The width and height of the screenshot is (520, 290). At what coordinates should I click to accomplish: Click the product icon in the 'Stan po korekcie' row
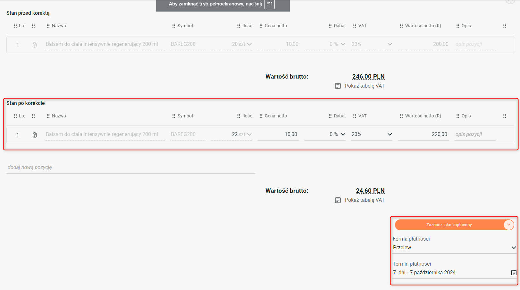point(35,135)
